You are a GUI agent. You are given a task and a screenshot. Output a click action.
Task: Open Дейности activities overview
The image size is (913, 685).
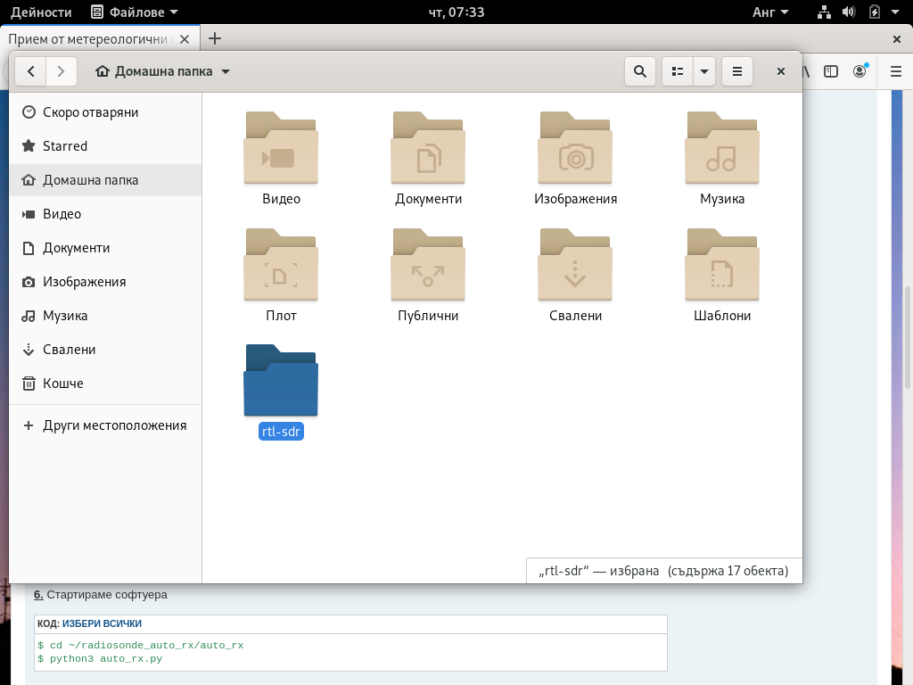click(41, 12)
